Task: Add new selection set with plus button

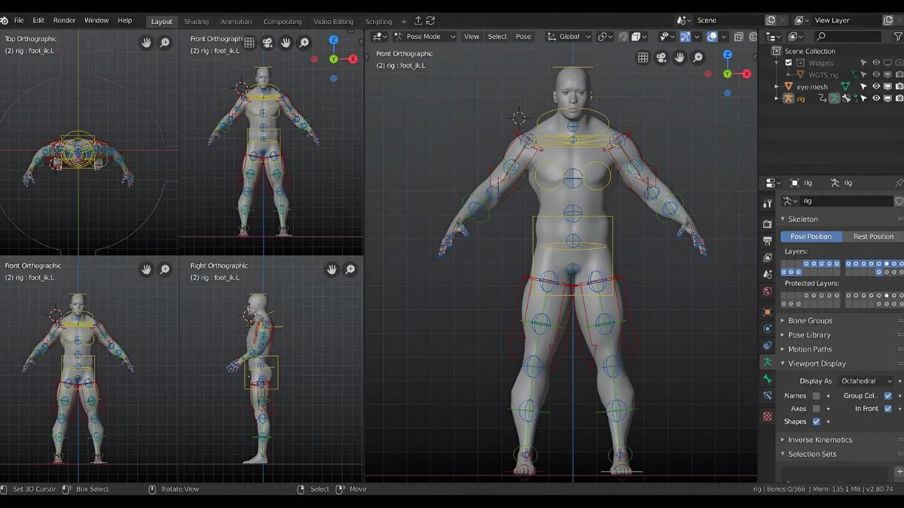Action: (x=899, y=472)
